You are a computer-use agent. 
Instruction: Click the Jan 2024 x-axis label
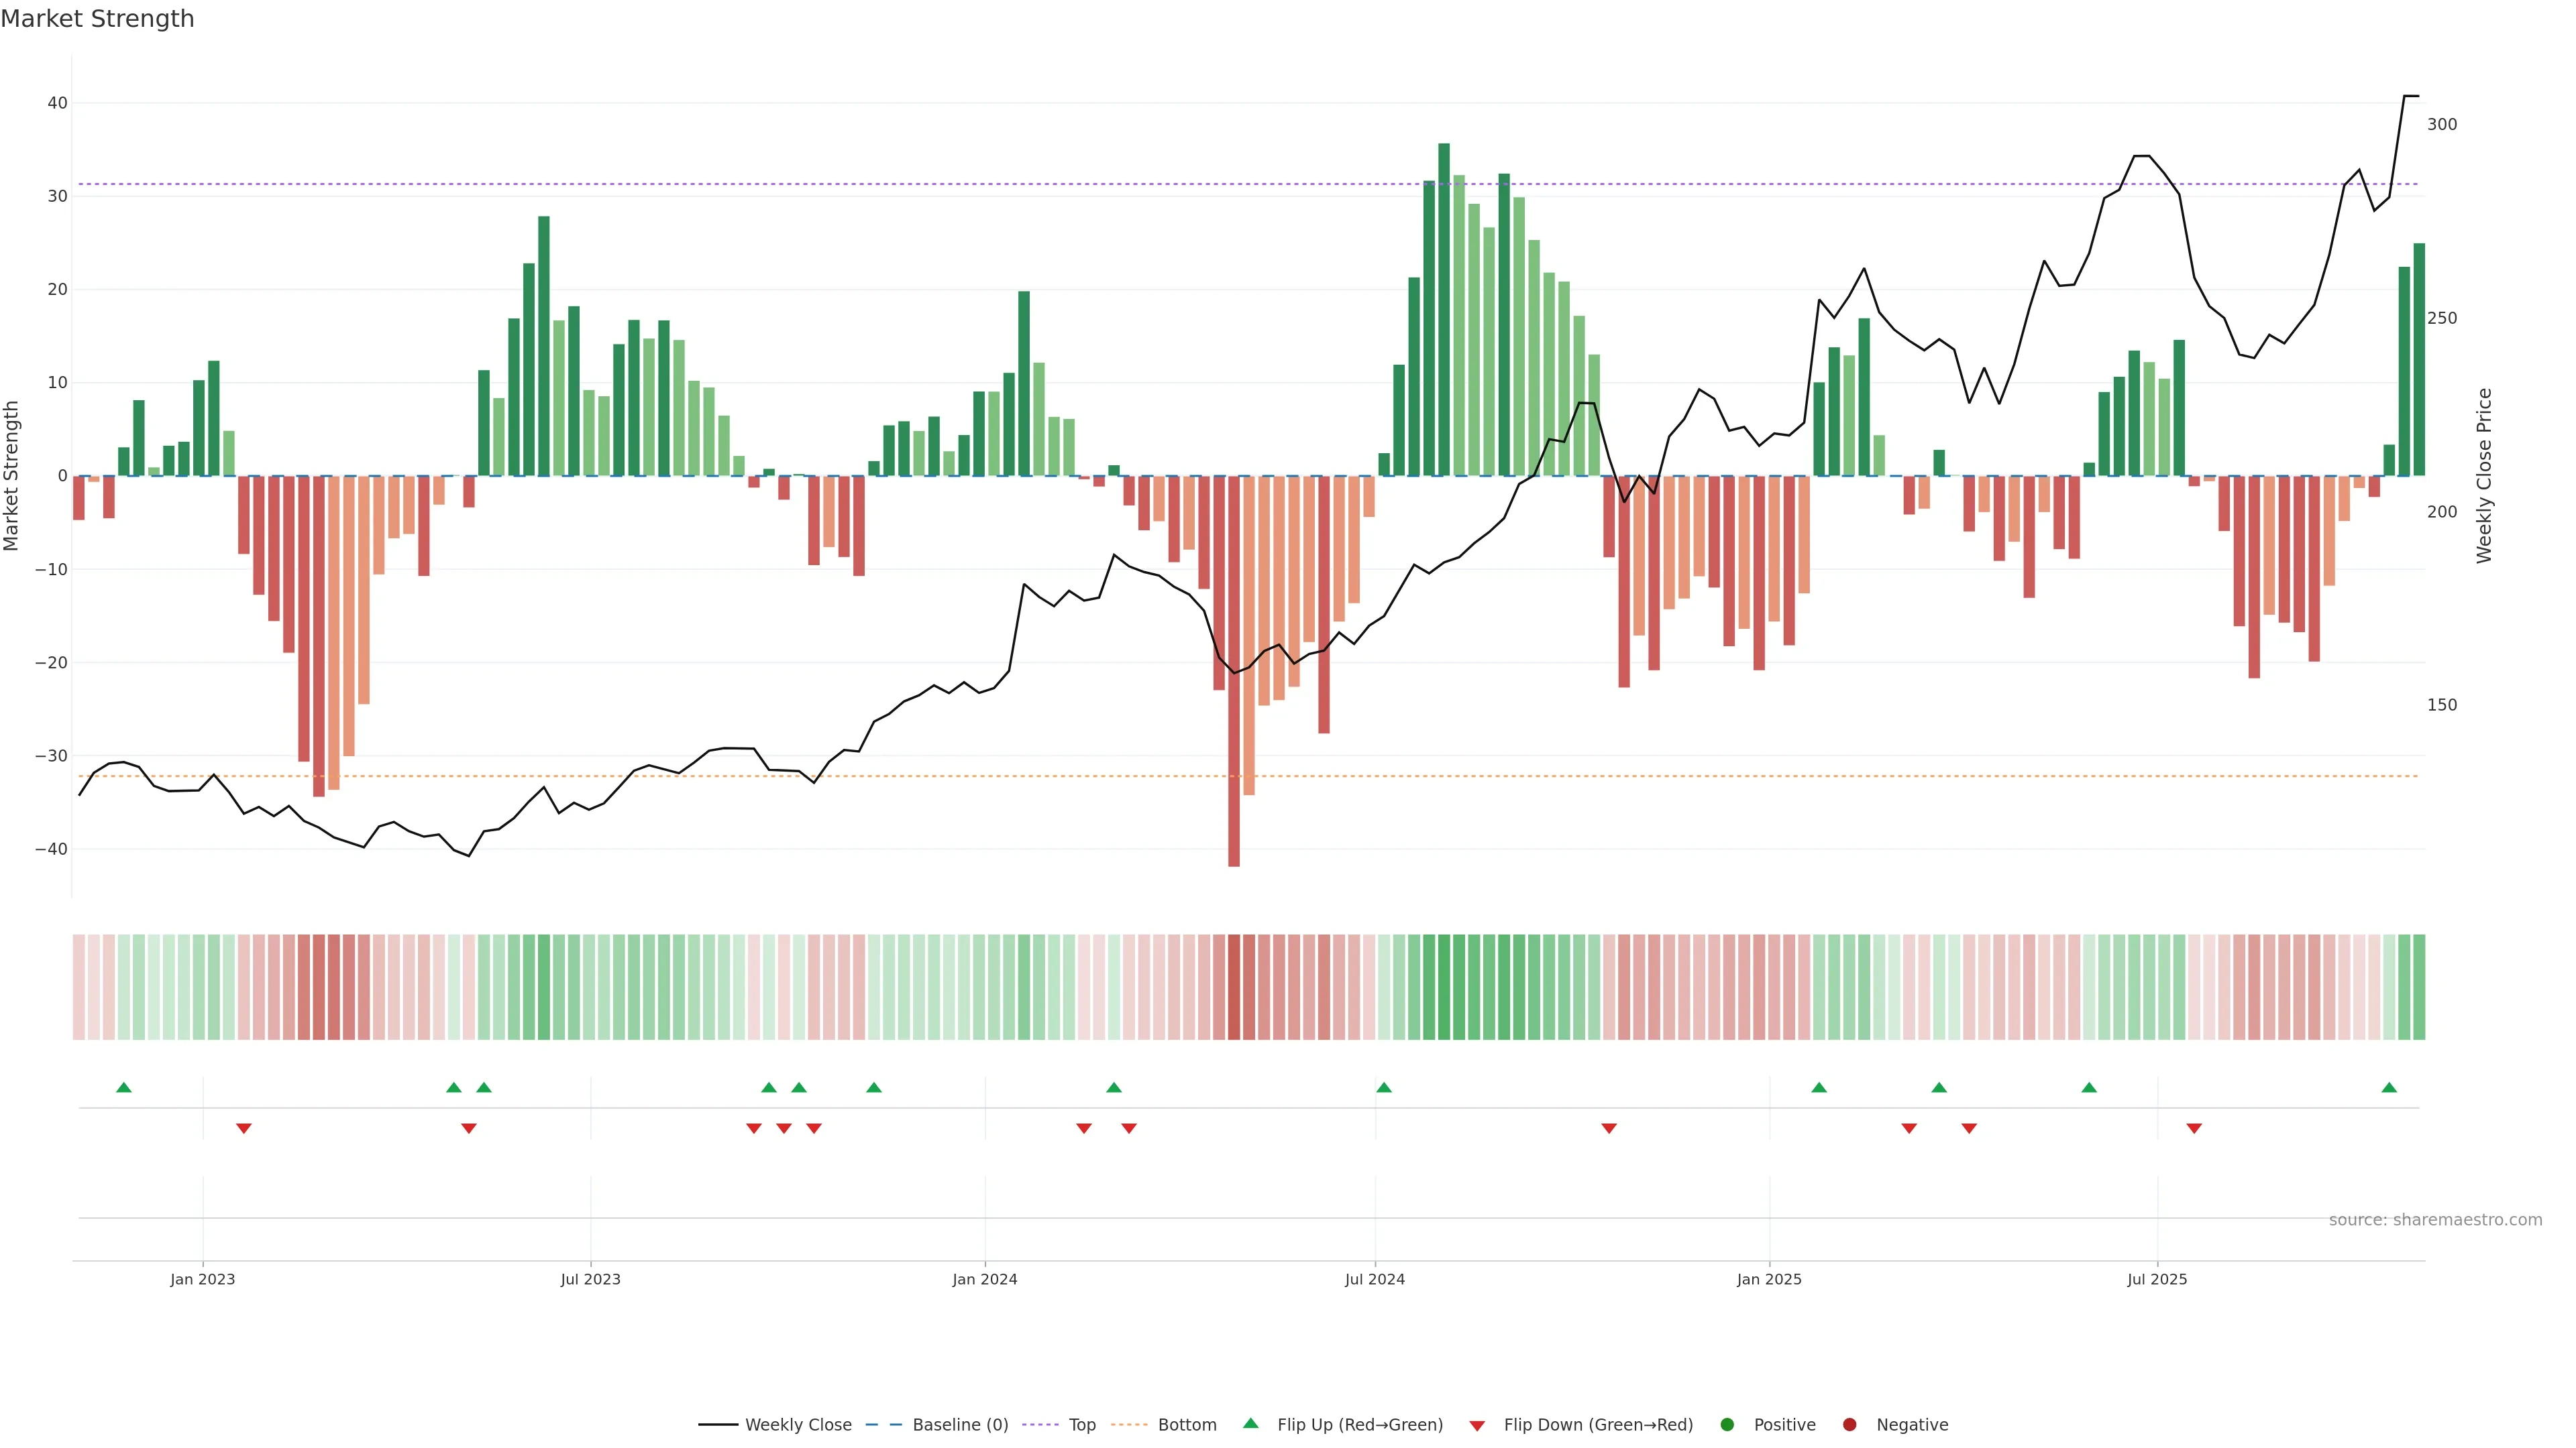click(x=984, y=1279)
